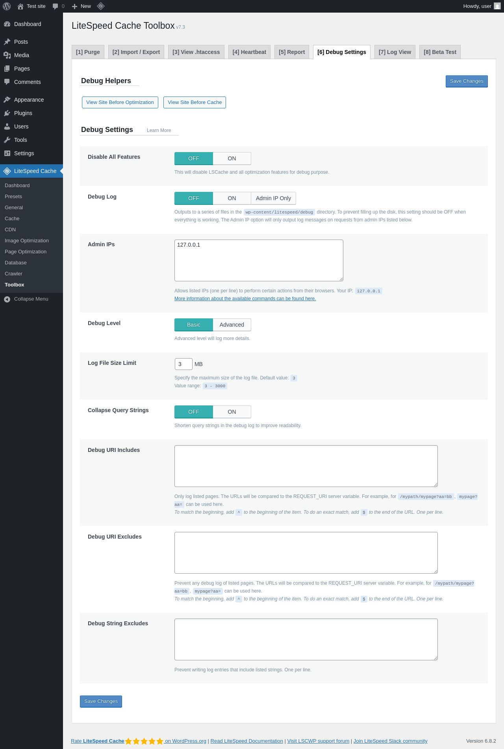This screenshot has width=504, height=749.
Task: Open the LiteSpeed Cache Dashboard submenu item
Action: click(31, 186)
